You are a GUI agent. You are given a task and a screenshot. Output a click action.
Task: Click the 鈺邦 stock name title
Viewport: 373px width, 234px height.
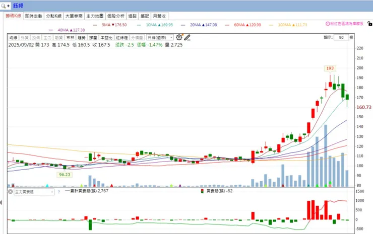pyautogui.click(x=18, y=6)
